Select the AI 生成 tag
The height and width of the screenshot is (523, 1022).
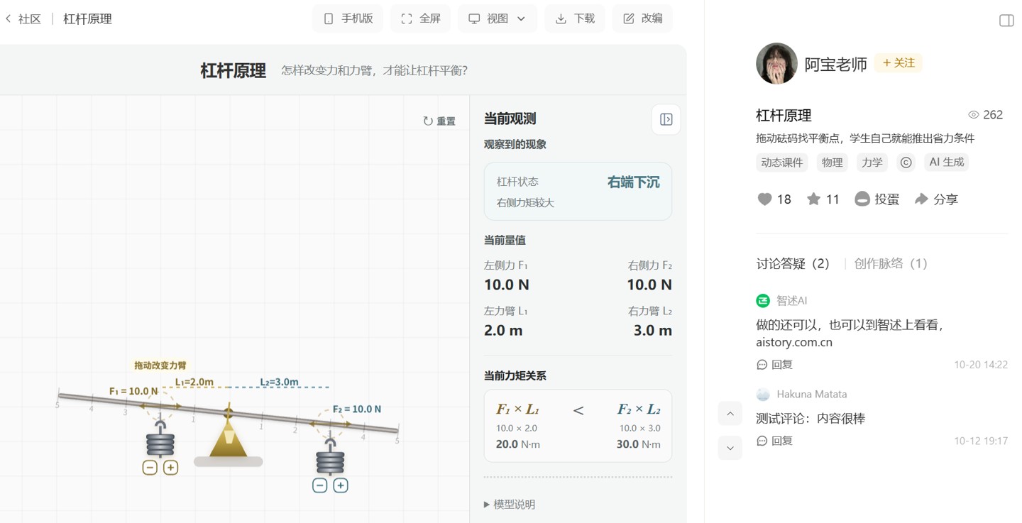coord(947,163)
